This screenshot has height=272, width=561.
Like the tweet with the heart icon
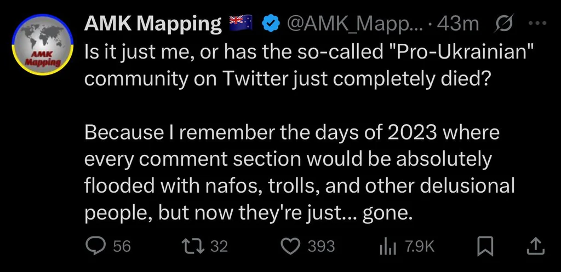click(290, 246)
